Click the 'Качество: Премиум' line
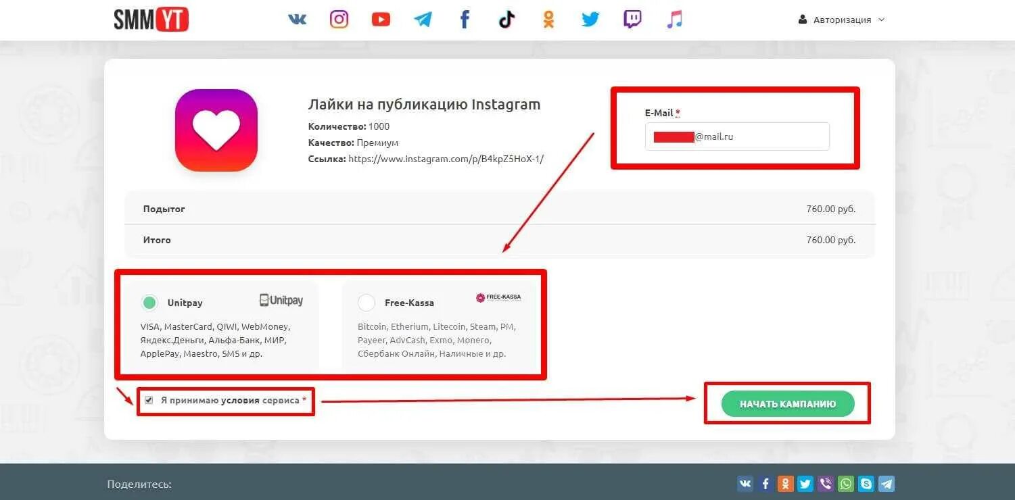 (353, 143)
